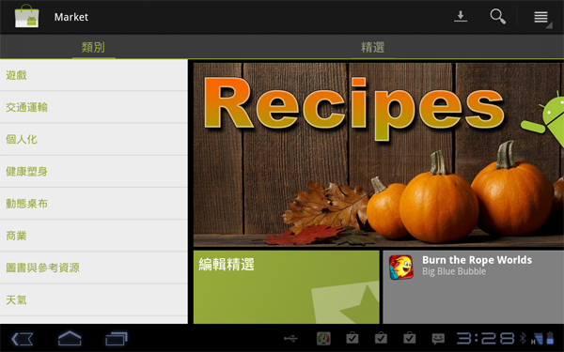Image resolution: width=564 pixels, height=352 pixels.
Task: Open the 圖書與參考資源 category
Action: click(93, 268)
